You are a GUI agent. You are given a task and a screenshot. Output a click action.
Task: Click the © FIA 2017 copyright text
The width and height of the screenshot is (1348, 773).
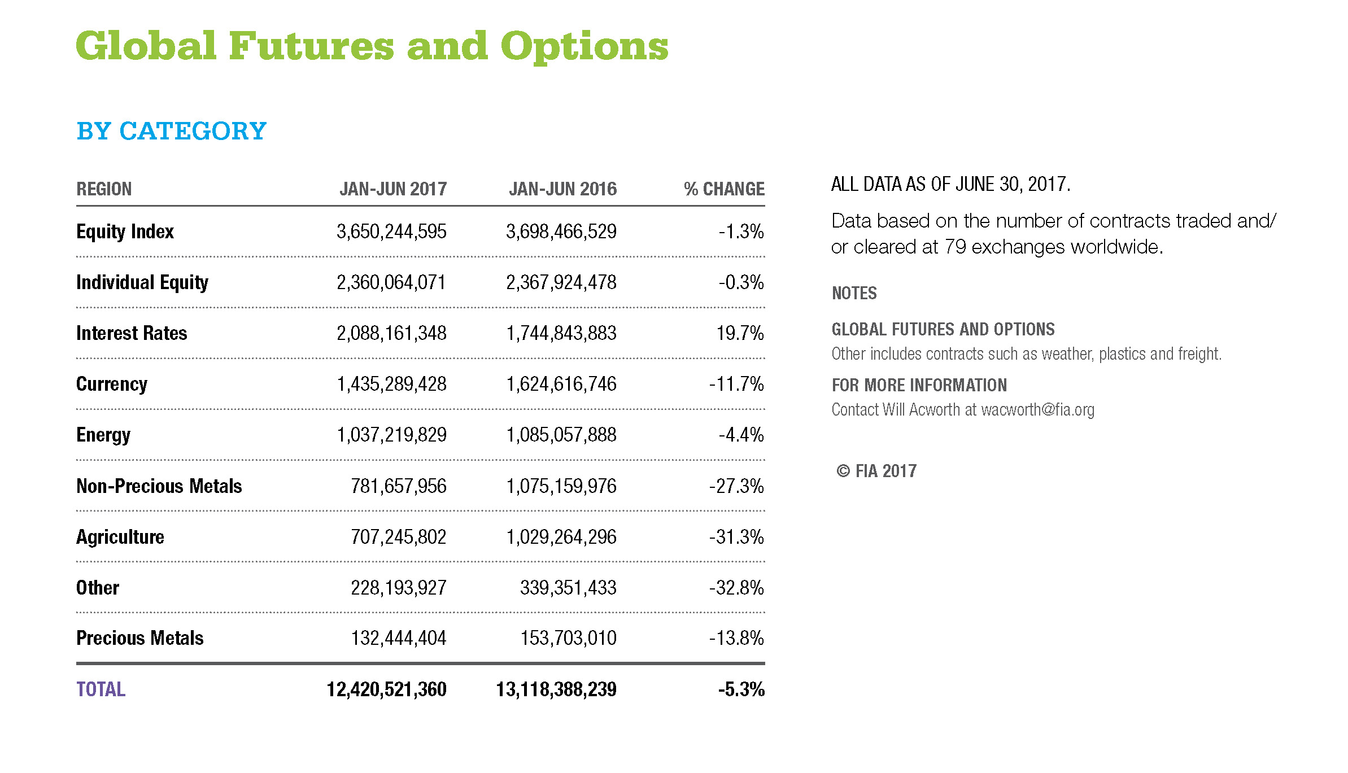point(876,471)
